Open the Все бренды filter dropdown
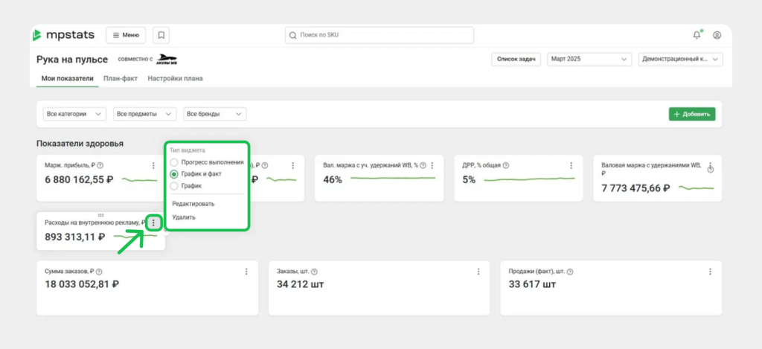The height and width of the screenshot is (349, 762). tap(214, 114)
